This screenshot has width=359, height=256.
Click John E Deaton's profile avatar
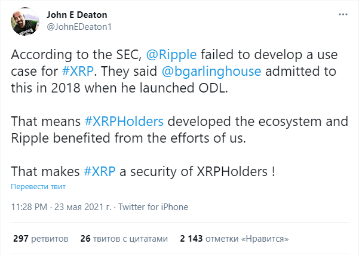(x=25, y=21)
